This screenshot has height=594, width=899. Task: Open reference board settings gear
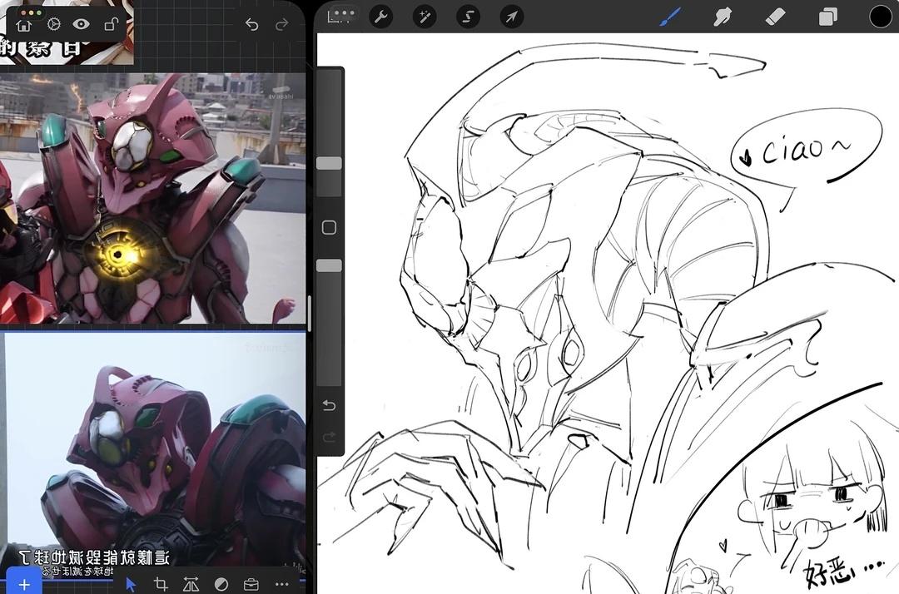[x=53, y=26]
